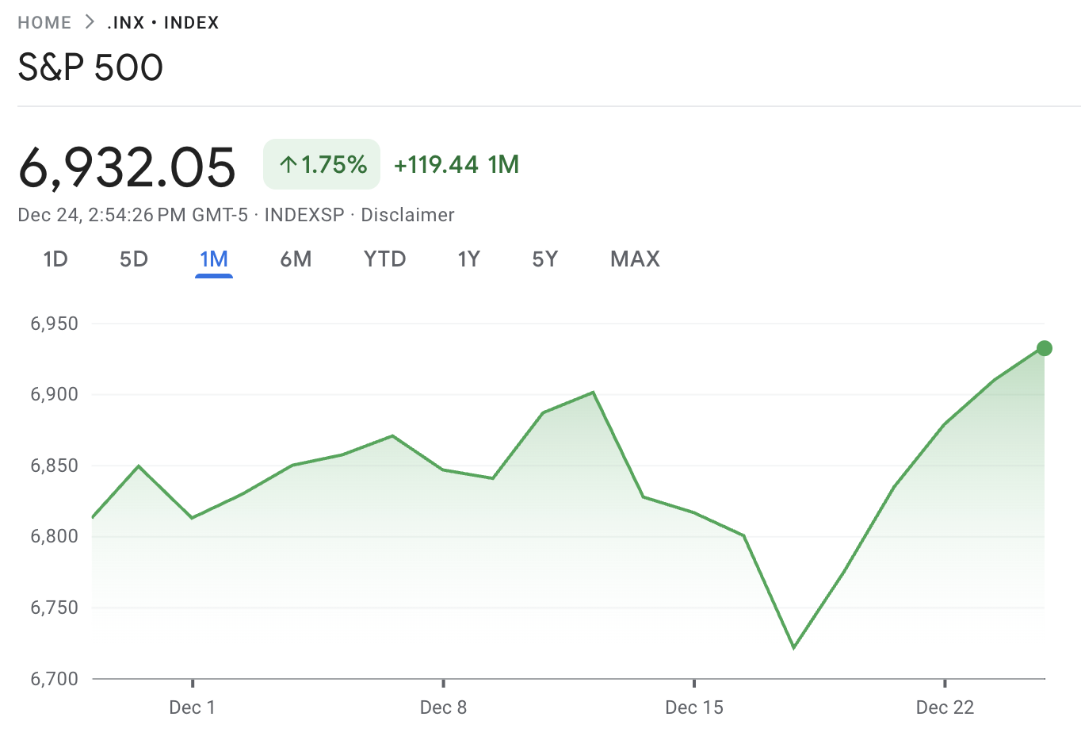
Task: Open the 5Y chart view
Action: coord(544,259)
